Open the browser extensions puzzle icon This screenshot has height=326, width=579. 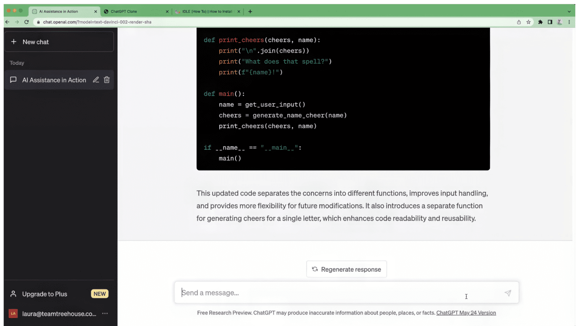click(540, 22)
